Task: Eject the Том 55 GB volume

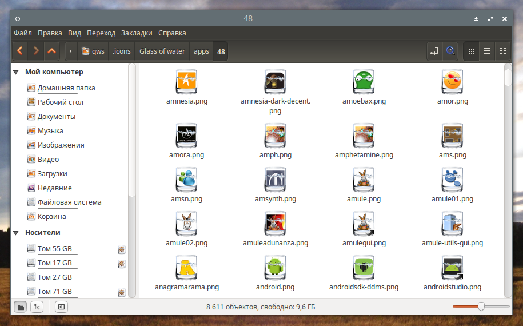Action: pos(122,249)
